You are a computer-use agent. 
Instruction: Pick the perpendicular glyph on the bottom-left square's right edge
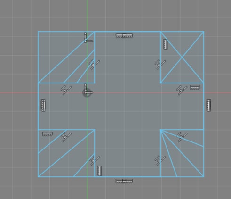click(x=95, y=160)
